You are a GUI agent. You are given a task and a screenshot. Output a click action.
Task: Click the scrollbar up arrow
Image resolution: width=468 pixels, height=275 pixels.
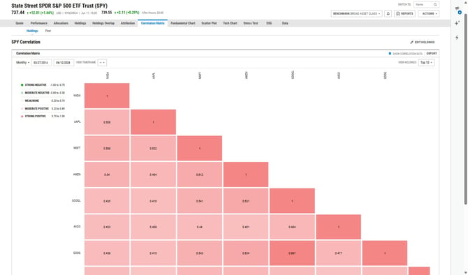click(466, 2)
